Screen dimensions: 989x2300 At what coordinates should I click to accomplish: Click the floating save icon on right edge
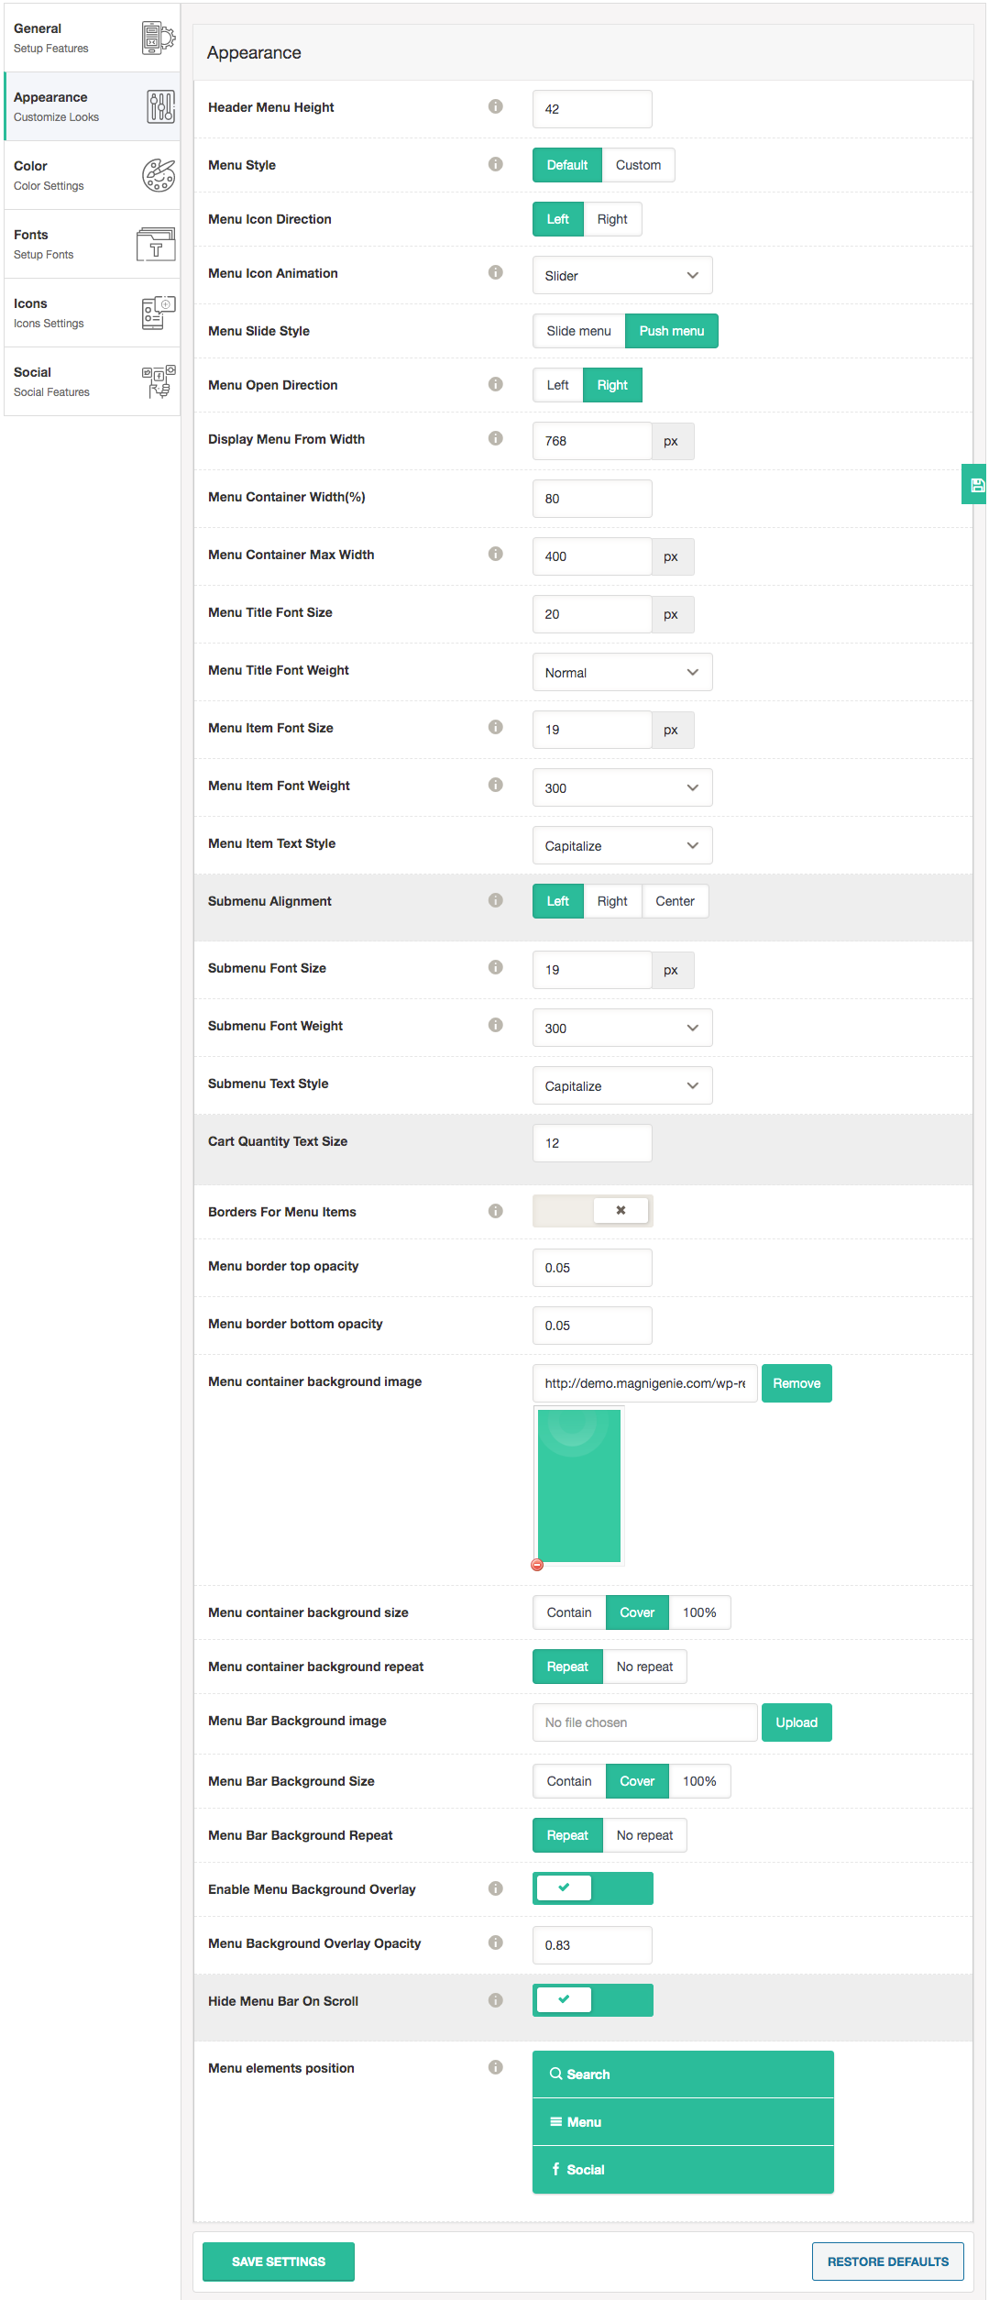tap(976, 485)
